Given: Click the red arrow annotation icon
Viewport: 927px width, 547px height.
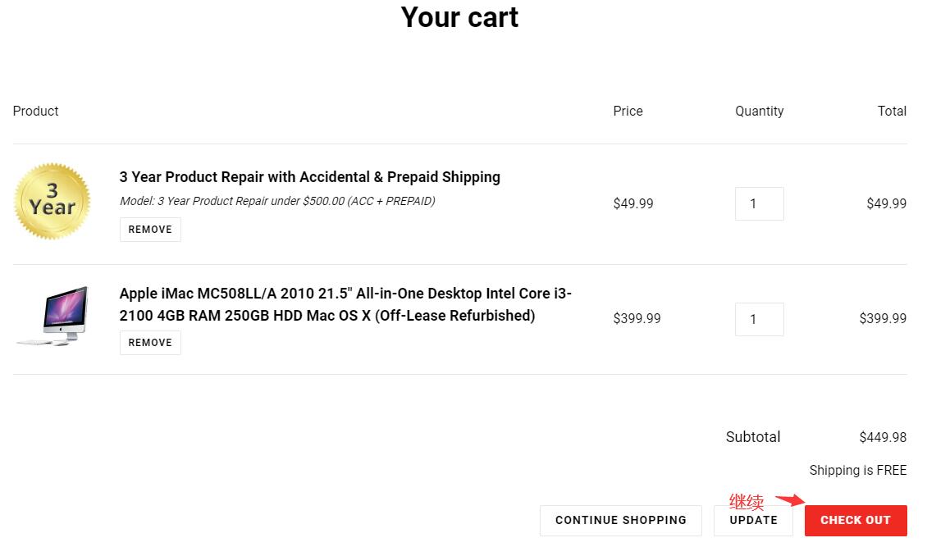Looking at the screenshot, I should pos(791,500).
